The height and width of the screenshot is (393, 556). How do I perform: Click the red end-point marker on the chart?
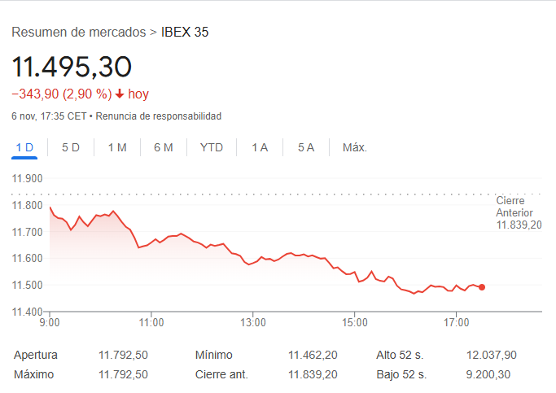(x=482, y=287)
